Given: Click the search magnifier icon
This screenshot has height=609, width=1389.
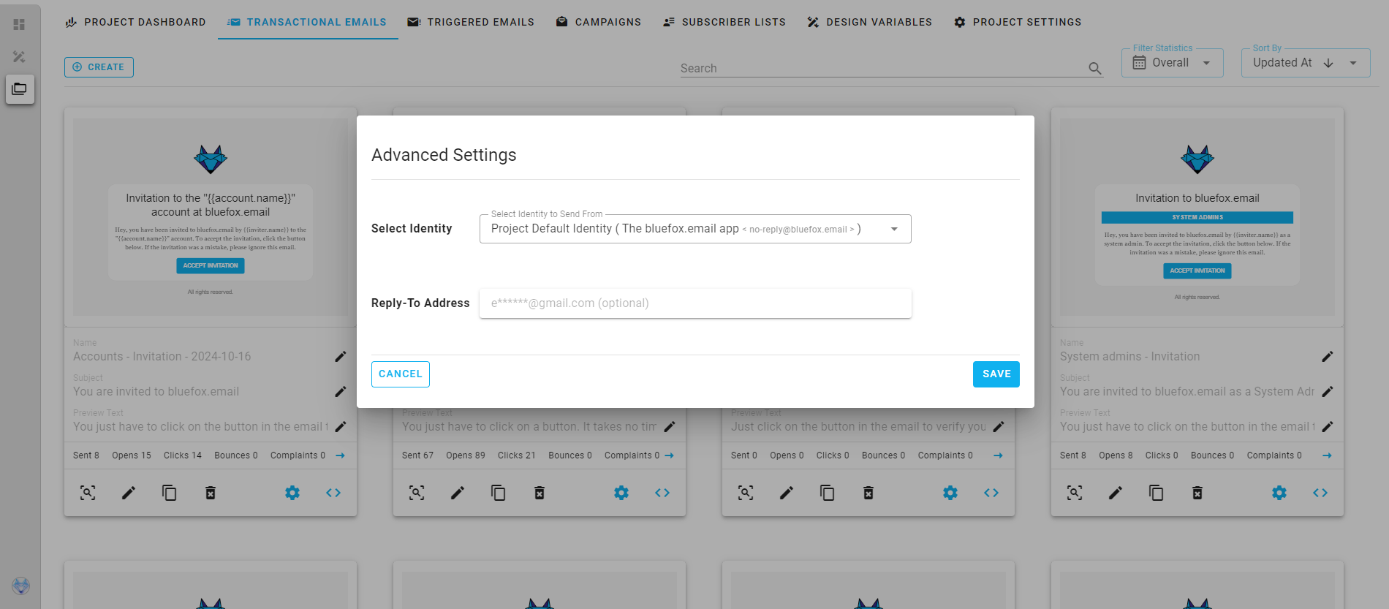Looking at the screenshot, I should click(x=1094, y=68).
